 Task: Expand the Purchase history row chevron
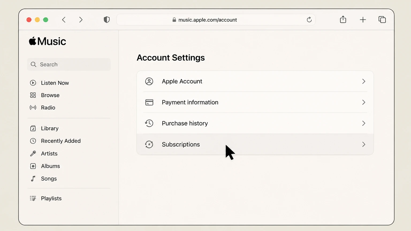364,123
